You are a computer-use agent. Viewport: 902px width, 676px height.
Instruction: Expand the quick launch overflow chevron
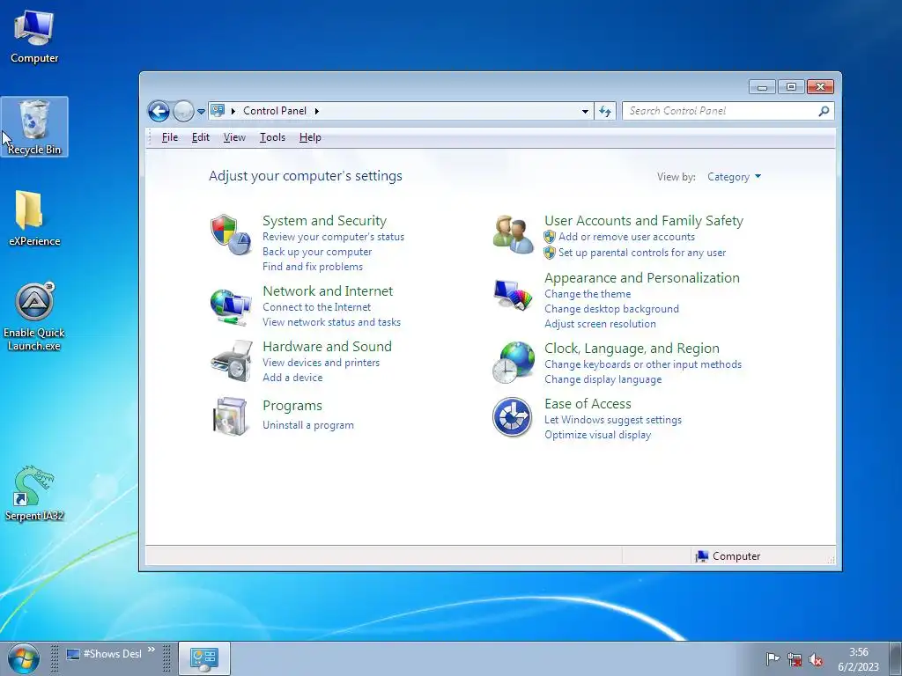click(x=152, y=650)
